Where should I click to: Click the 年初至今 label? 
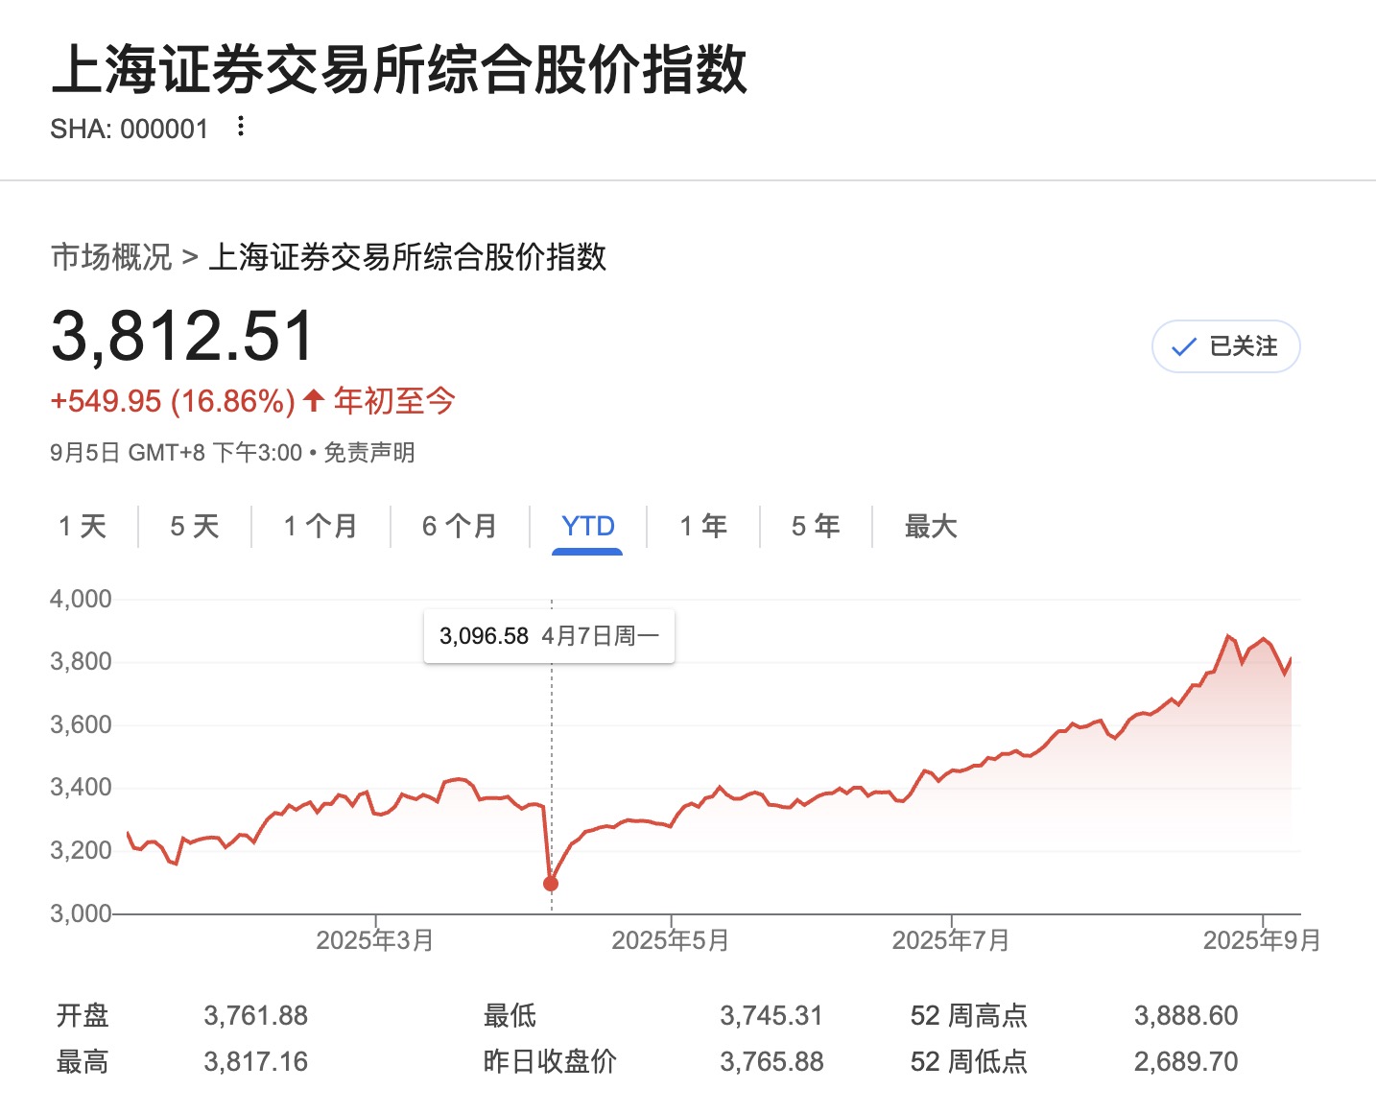coord(394,401)
